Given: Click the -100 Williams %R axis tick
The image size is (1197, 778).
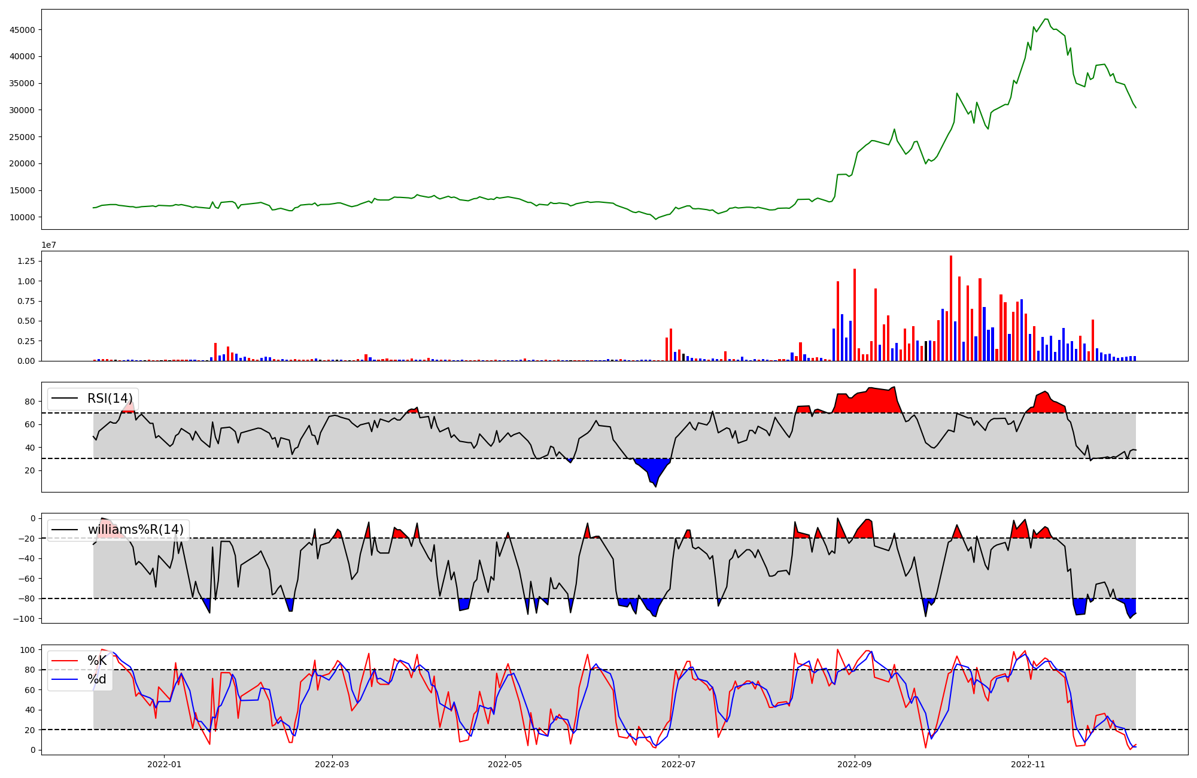Looking at the screenshot, I should point(23,619).
